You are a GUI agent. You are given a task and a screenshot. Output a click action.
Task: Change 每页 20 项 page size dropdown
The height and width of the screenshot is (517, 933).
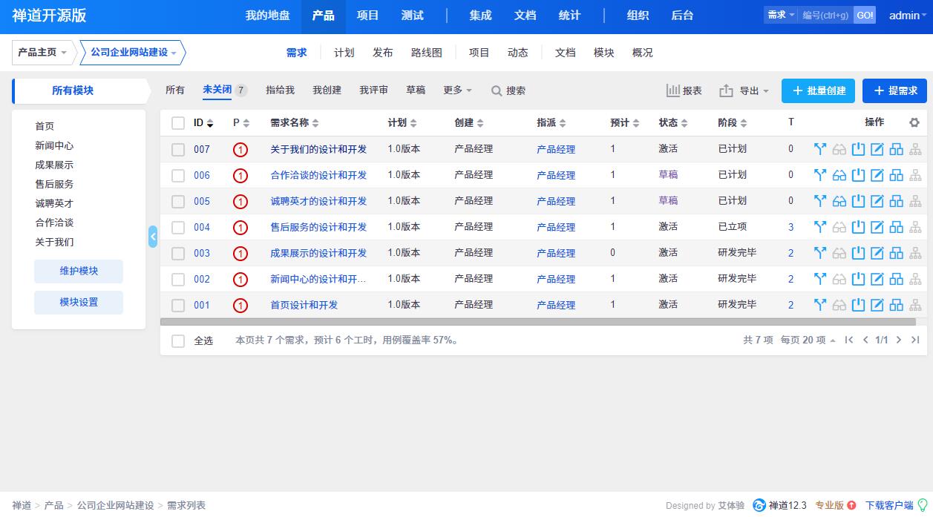(x=808, y=340)
